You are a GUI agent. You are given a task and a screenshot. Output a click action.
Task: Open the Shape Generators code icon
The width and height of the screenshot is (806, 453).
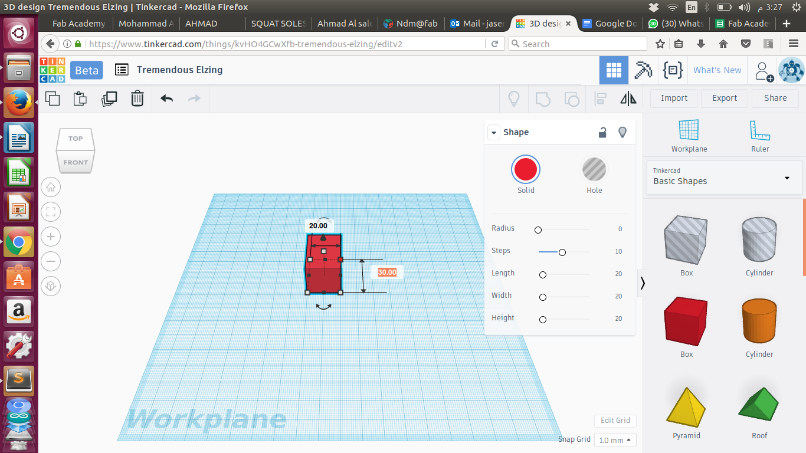(x=673, y=70)
